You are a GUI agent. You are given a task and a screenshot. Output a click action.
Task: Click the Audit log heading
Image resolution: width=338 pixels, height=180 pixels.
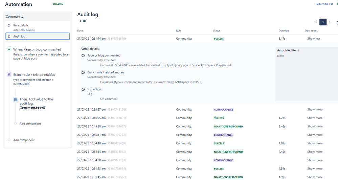88,15
